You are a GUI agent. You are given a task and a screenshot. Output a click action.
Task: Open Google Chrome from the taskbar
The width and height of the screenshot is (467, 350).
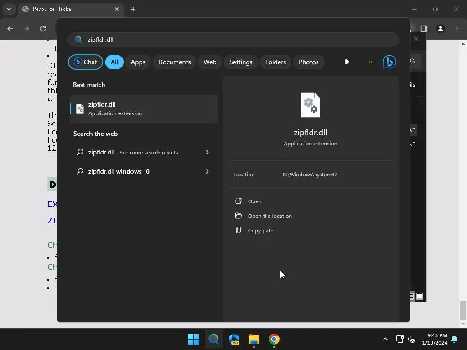point(274,339)
